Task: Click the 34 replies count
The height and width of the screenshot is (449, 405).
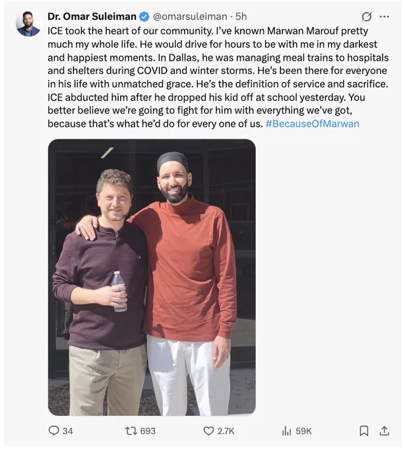Action: tap(68, 431)
